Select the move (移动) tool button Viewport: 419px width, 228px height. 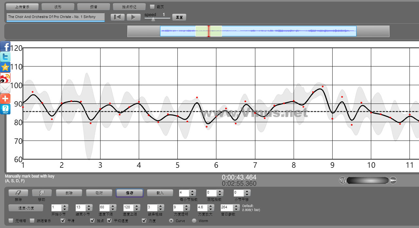pos(42,193)
